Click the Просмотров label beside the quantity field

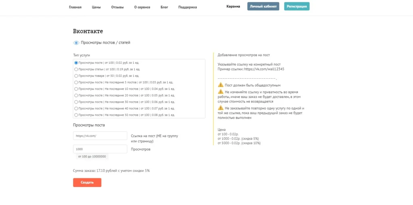click(141, 149)
